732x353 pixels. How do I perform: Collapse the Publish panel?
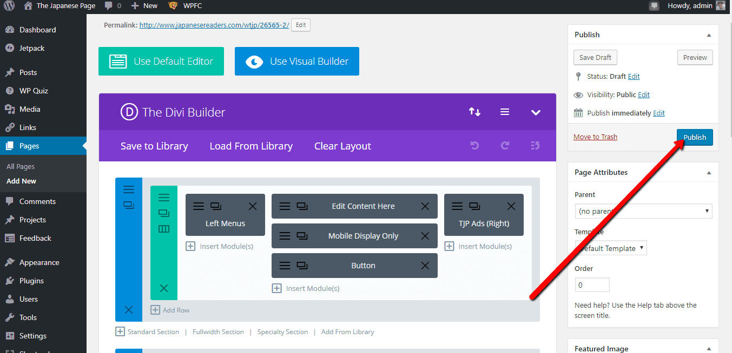(709, 35)
